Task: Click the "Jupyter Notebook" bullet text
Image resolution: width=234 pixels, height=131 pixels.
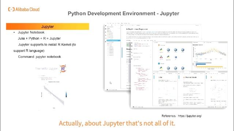Action: 31,32
